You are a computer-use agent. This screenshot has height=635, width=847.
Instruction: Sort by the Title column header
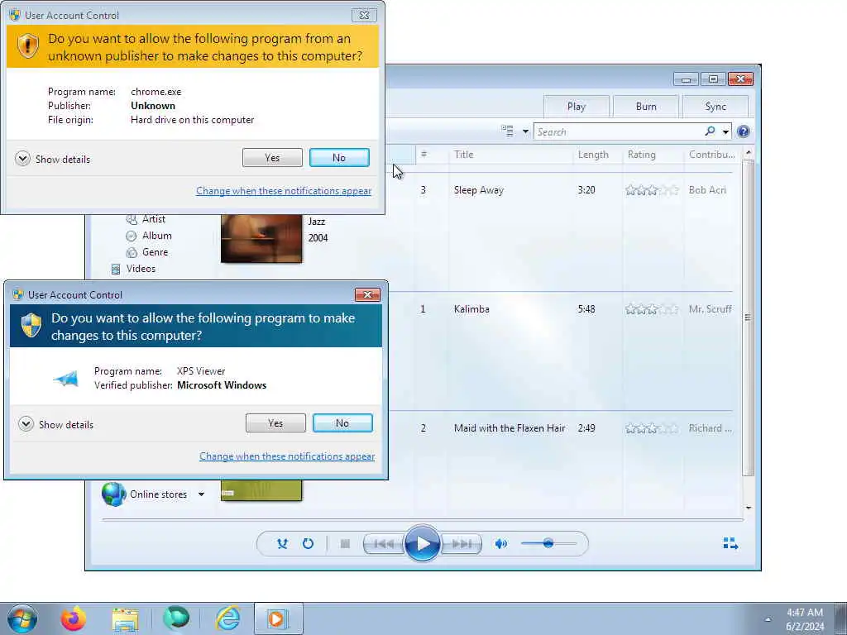tap(510, 155)
